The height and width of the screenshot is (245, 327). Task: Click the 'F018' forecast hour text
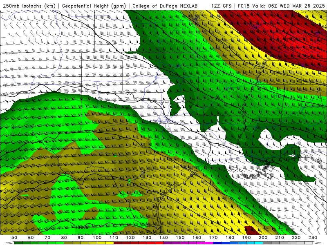point(243,6)
